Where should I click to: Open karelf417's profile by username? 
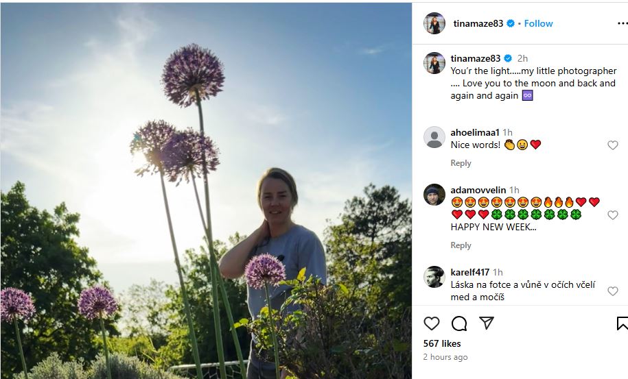(470, 272)
